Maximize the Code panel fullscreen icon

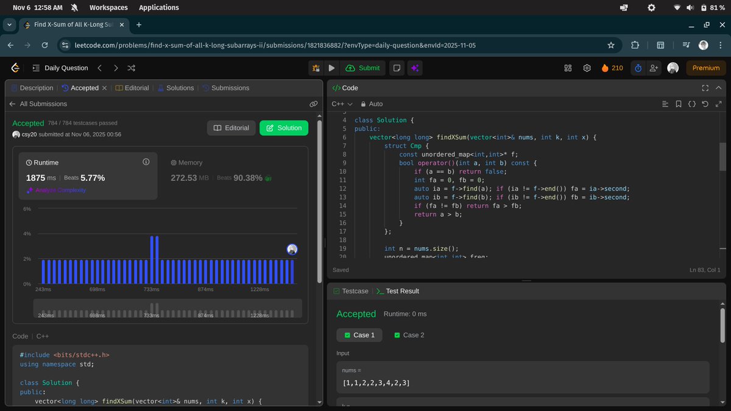(705, 88)
